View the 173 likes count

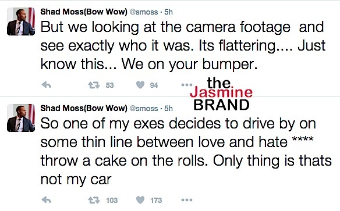(x=156, y=200)
